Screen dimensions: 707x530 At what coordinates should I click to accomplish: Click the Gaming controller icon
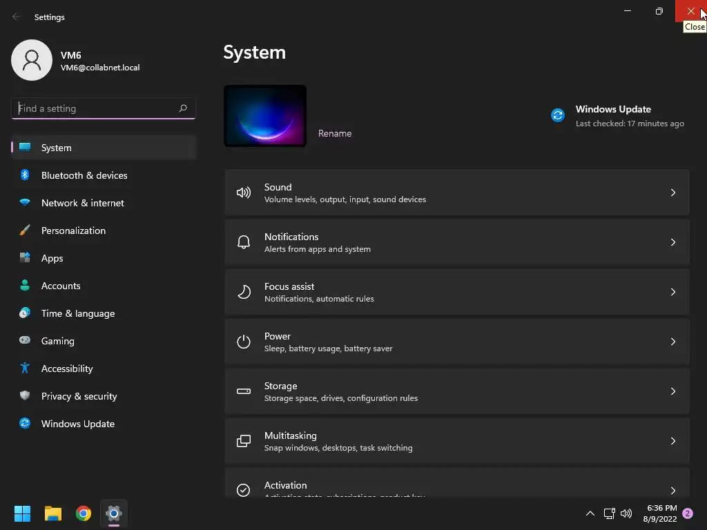tap(25, 340)
